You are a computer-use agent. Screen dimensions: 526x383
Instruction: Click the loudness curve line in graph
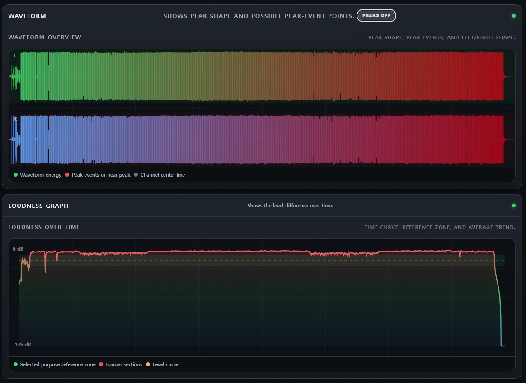[x=262, y=251]
